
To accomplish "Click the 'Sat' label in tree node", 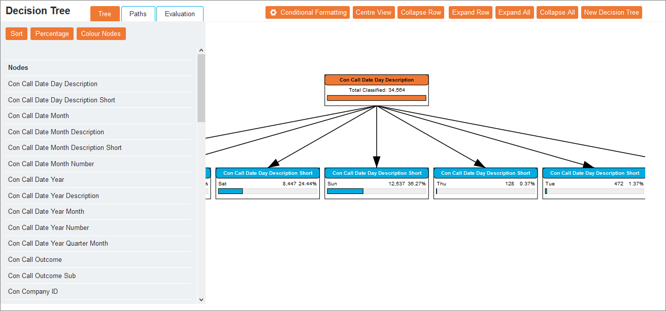I will (x=222, y=184).
